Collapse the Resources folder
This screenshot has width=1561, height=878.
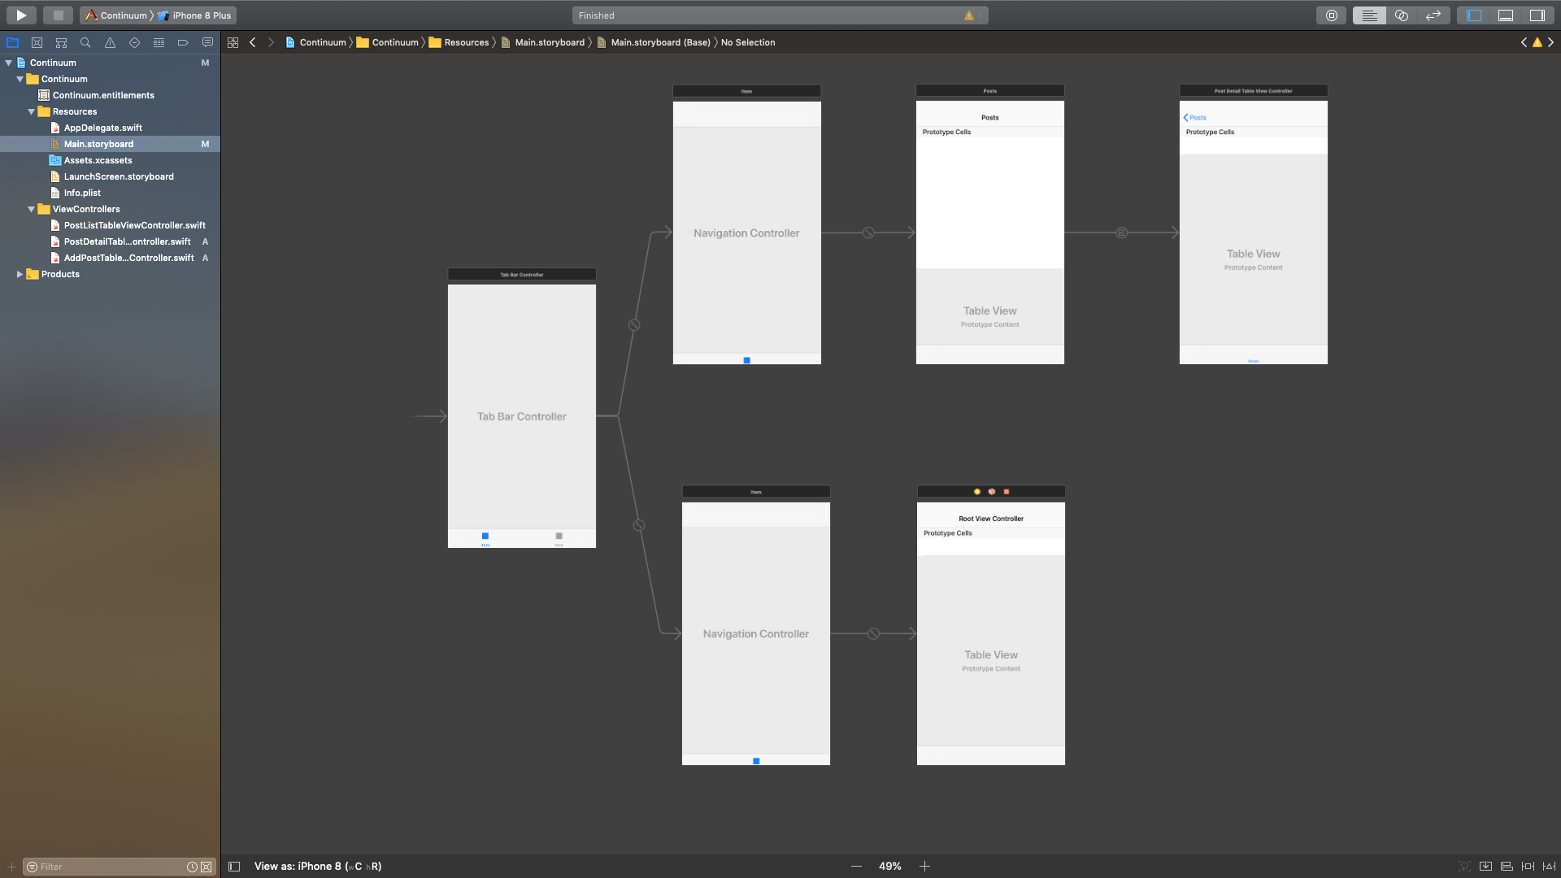coord(32,111)
